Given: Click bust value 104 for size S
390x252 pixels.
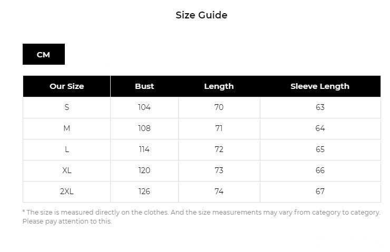Looking at the screenshot, I should pyautogui.click(x=144, y=107).
